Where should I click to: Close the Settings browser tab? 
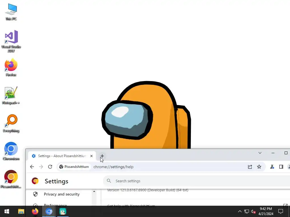91,156
